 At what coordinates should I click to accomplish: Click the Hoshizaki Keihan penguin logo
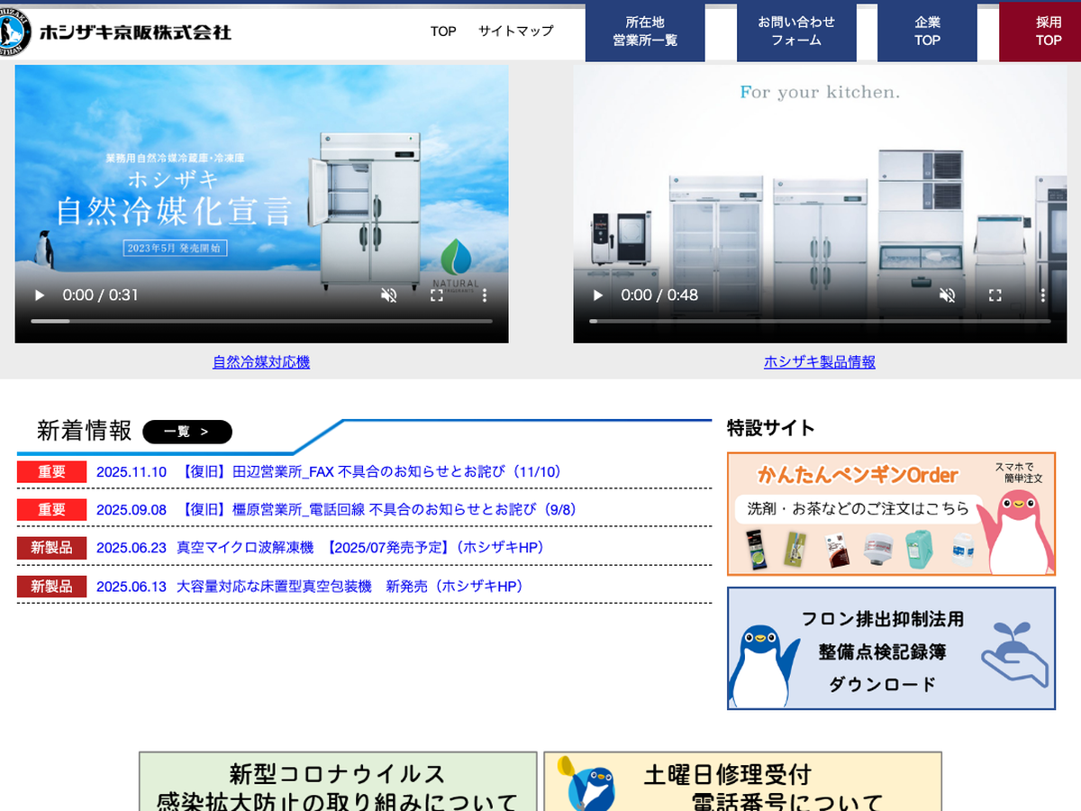tap(16, 32)
